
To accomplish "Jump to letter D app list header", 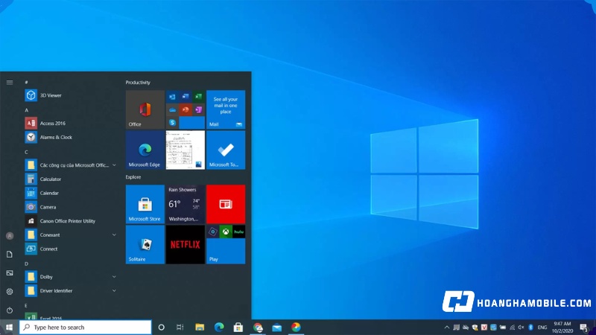I will [x=26, y=264].
